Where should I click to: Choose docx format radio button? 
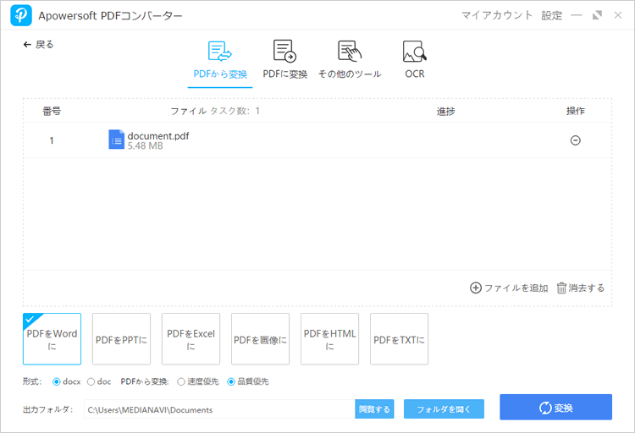coord(57,381)
